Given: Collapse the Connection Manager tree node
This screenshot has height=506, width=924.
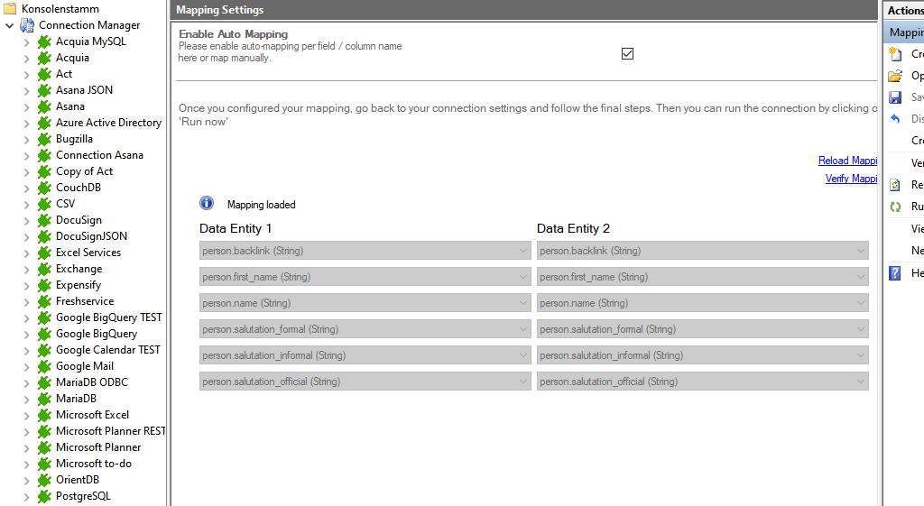Looking at the screenshot, I should click(x=10, y=25).
